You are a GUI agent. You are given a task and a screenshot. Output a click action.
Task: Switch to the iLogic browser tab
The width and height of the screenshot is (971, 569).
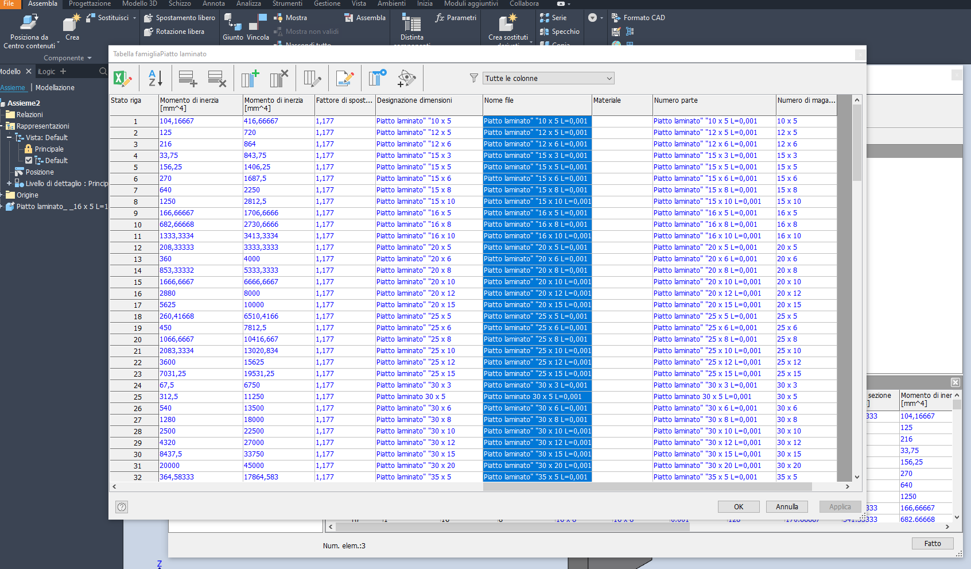(x=46, y=72)
